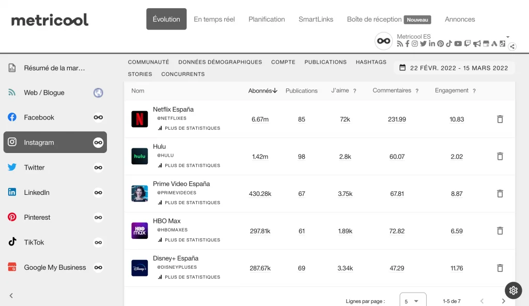
Task: Click connection badge next to Google My Business
Action: click(x=98, y=268)
